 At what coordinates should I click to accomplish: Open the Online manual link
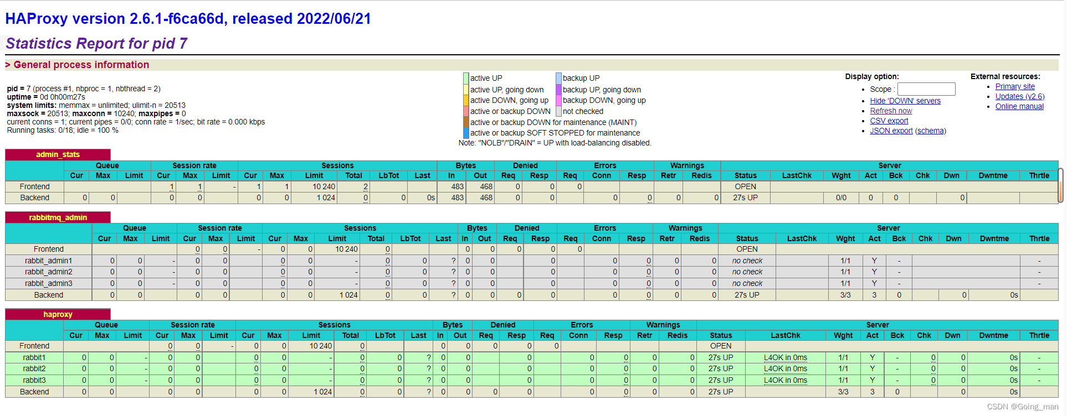(1019, 106)
